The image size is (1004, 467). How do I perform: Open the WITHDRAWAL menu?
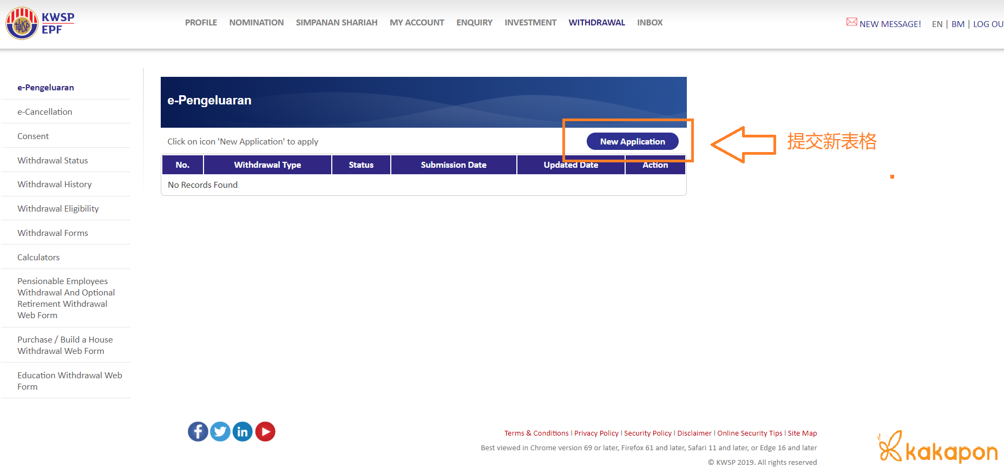coord(597,23)
